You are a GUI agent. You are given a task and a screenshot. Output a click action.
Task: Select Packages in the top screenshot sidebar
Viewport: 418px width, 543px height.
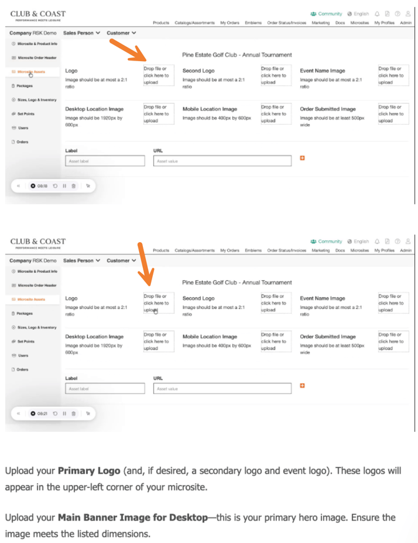pyautogui.click(x=25, y=86)
